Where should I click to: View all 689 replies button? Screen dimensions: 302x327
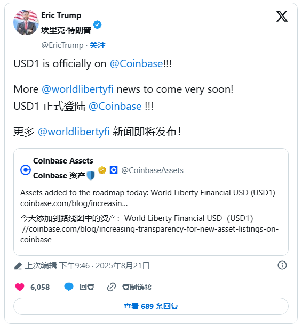151,306
